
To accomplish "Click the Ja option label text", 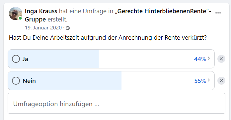I will point(25,59).
